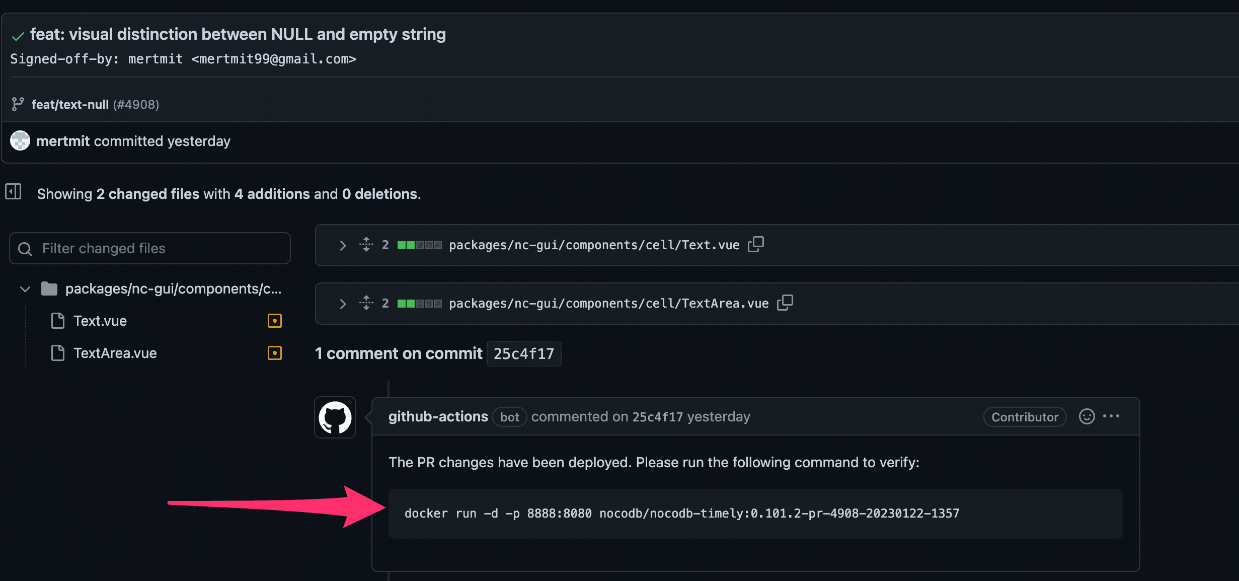Image resolution: width=1239 pixels, height=581 pixels.
Task: Click the green check commit status icon
Action: pyautogui.click(x=18, y=35)
